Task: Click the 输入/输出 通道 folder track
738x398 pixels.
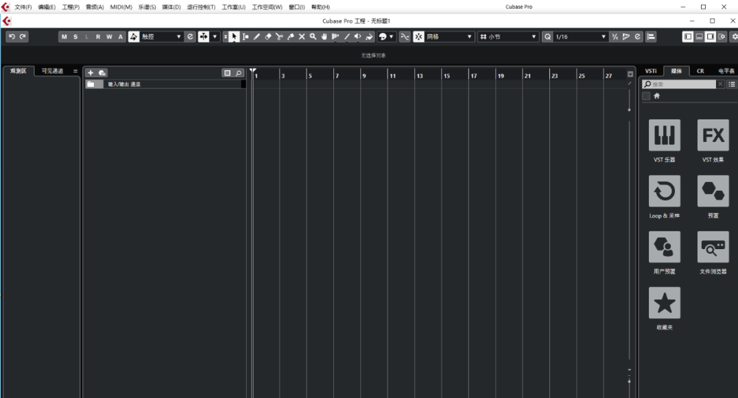Action: pyautogui.click(x=165, y=84)
